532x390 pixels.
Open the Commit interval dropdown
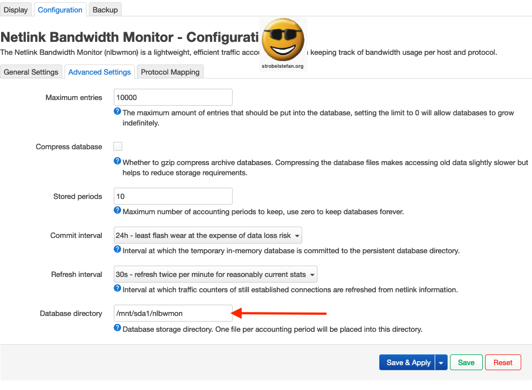[208, 236]
